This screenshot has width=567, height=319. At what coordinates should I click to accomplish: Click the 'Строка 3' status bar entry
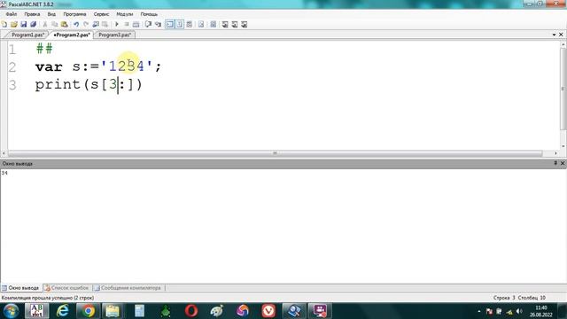504,298
